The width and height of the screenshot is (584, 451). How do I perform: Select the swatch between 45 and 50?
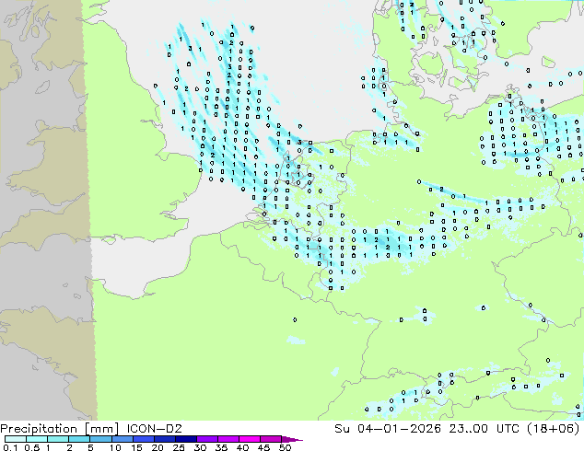[271, 439]
